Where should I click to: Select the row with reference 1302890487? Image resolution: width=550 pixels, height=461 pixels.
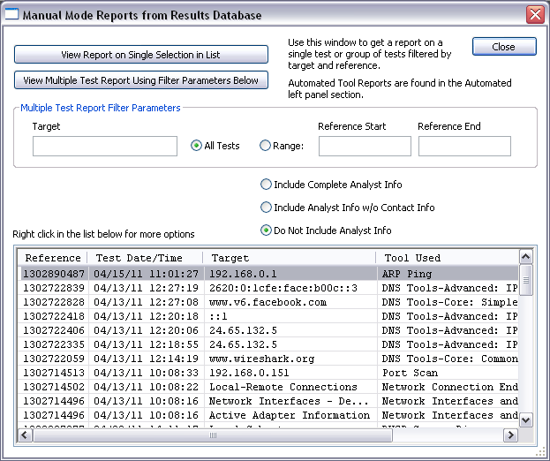coord(268,274)
